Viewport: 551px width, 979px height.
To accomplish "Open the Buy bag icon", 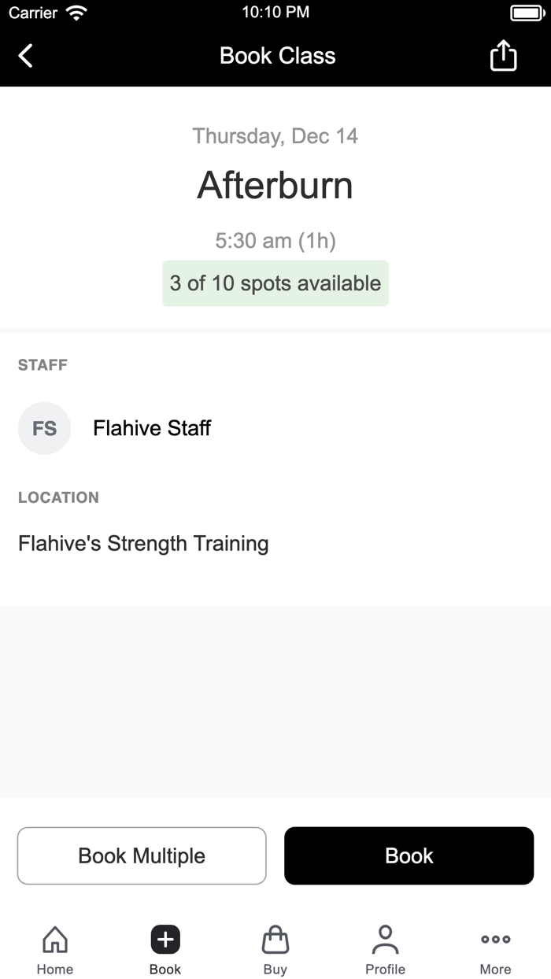I will point(275,939).
